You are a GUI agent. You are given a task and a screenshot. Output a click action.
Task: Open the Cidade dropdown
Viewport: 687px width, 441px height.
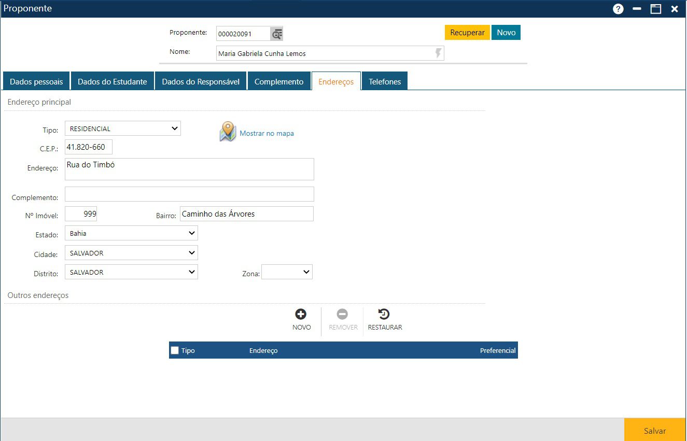[x=131, y=253]
